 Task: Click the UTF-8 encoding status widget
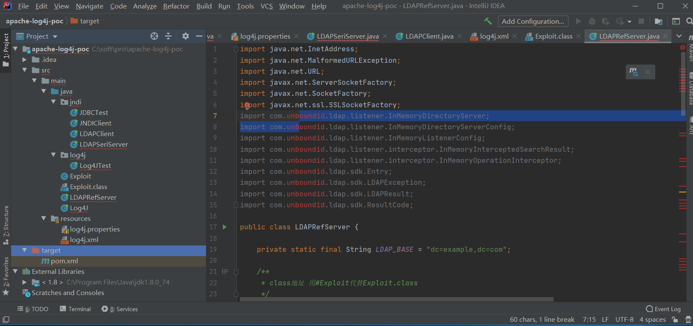coord(624,320)
